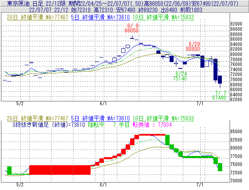The height and width of the screenshot is (190, 249).
Task: Click the 92000 price axis value
Action: [236, 24]
